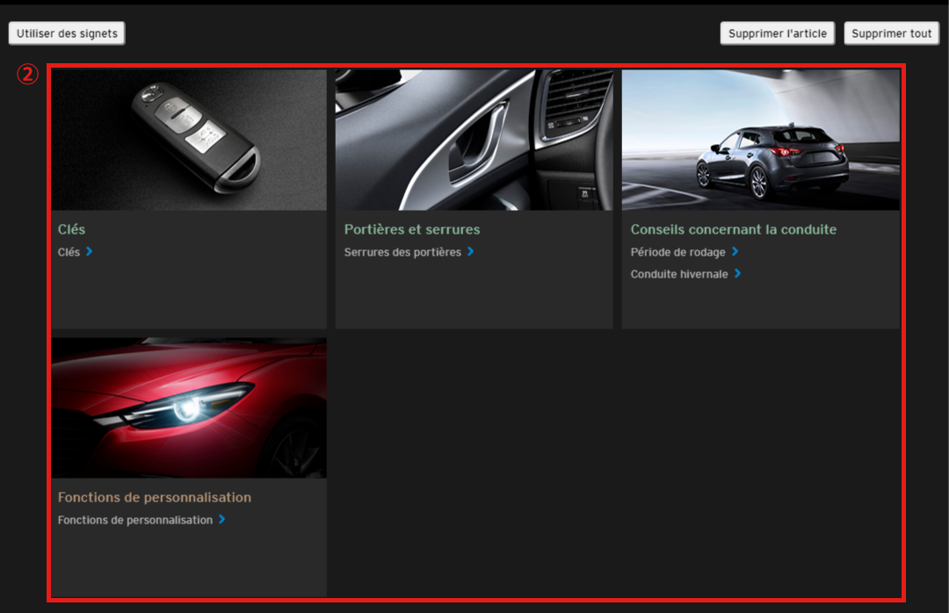Screen dimensions: 949x613
Task: Open the key fob thumbnail image
Action: [189, 140]
